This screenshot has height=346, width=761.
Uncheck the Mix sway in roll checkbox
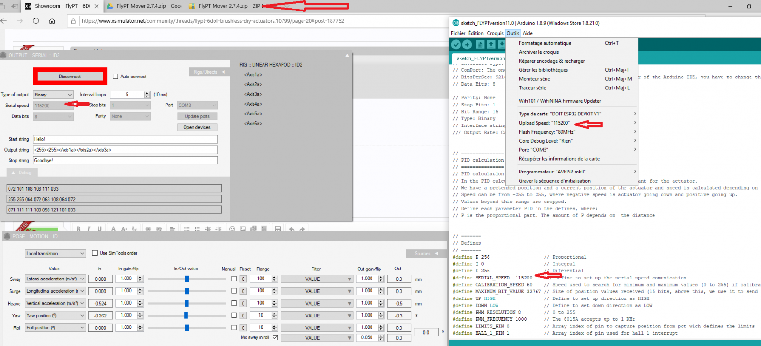coord(275,337)
